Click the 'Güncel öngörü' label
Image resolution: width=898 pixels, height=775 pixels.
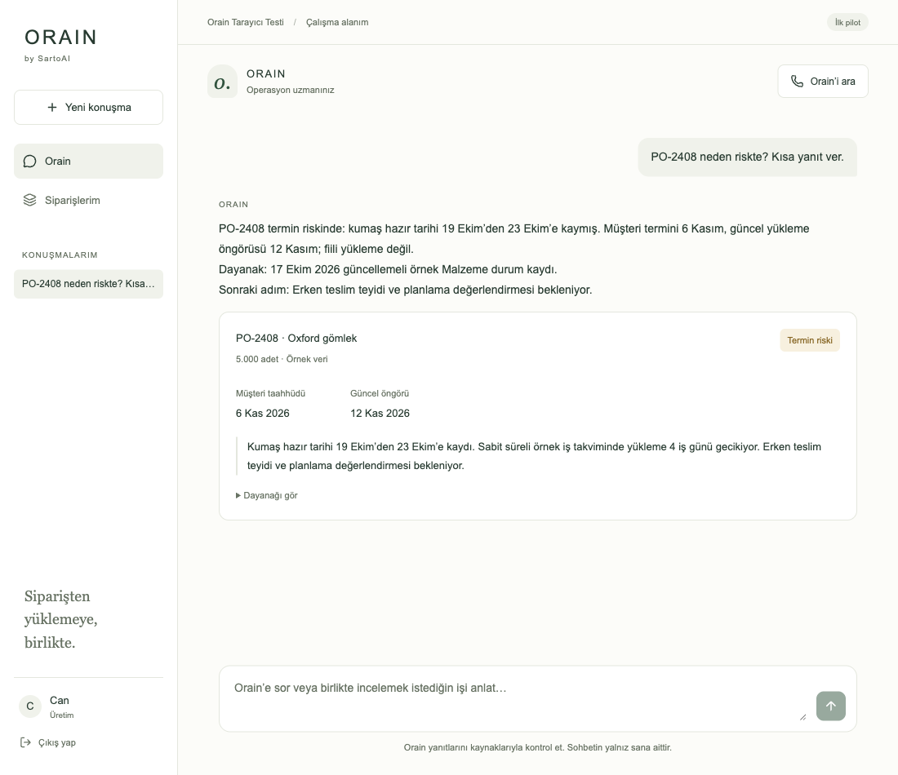pos(380,393)
